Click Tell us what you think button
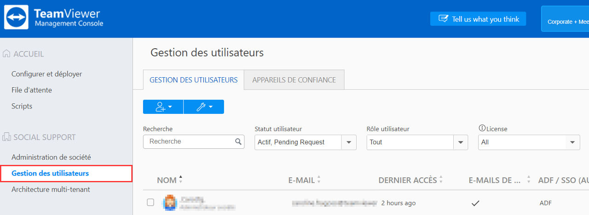Viewport: 589px width, 215px height. point(478,19)
